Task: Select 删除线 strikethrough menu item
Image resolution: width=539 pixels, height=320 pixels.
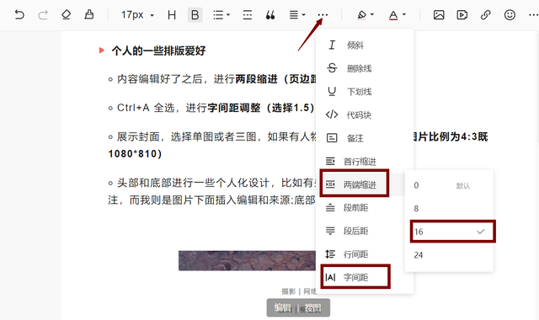Action: pyautogui.click(x=365, y=68)
